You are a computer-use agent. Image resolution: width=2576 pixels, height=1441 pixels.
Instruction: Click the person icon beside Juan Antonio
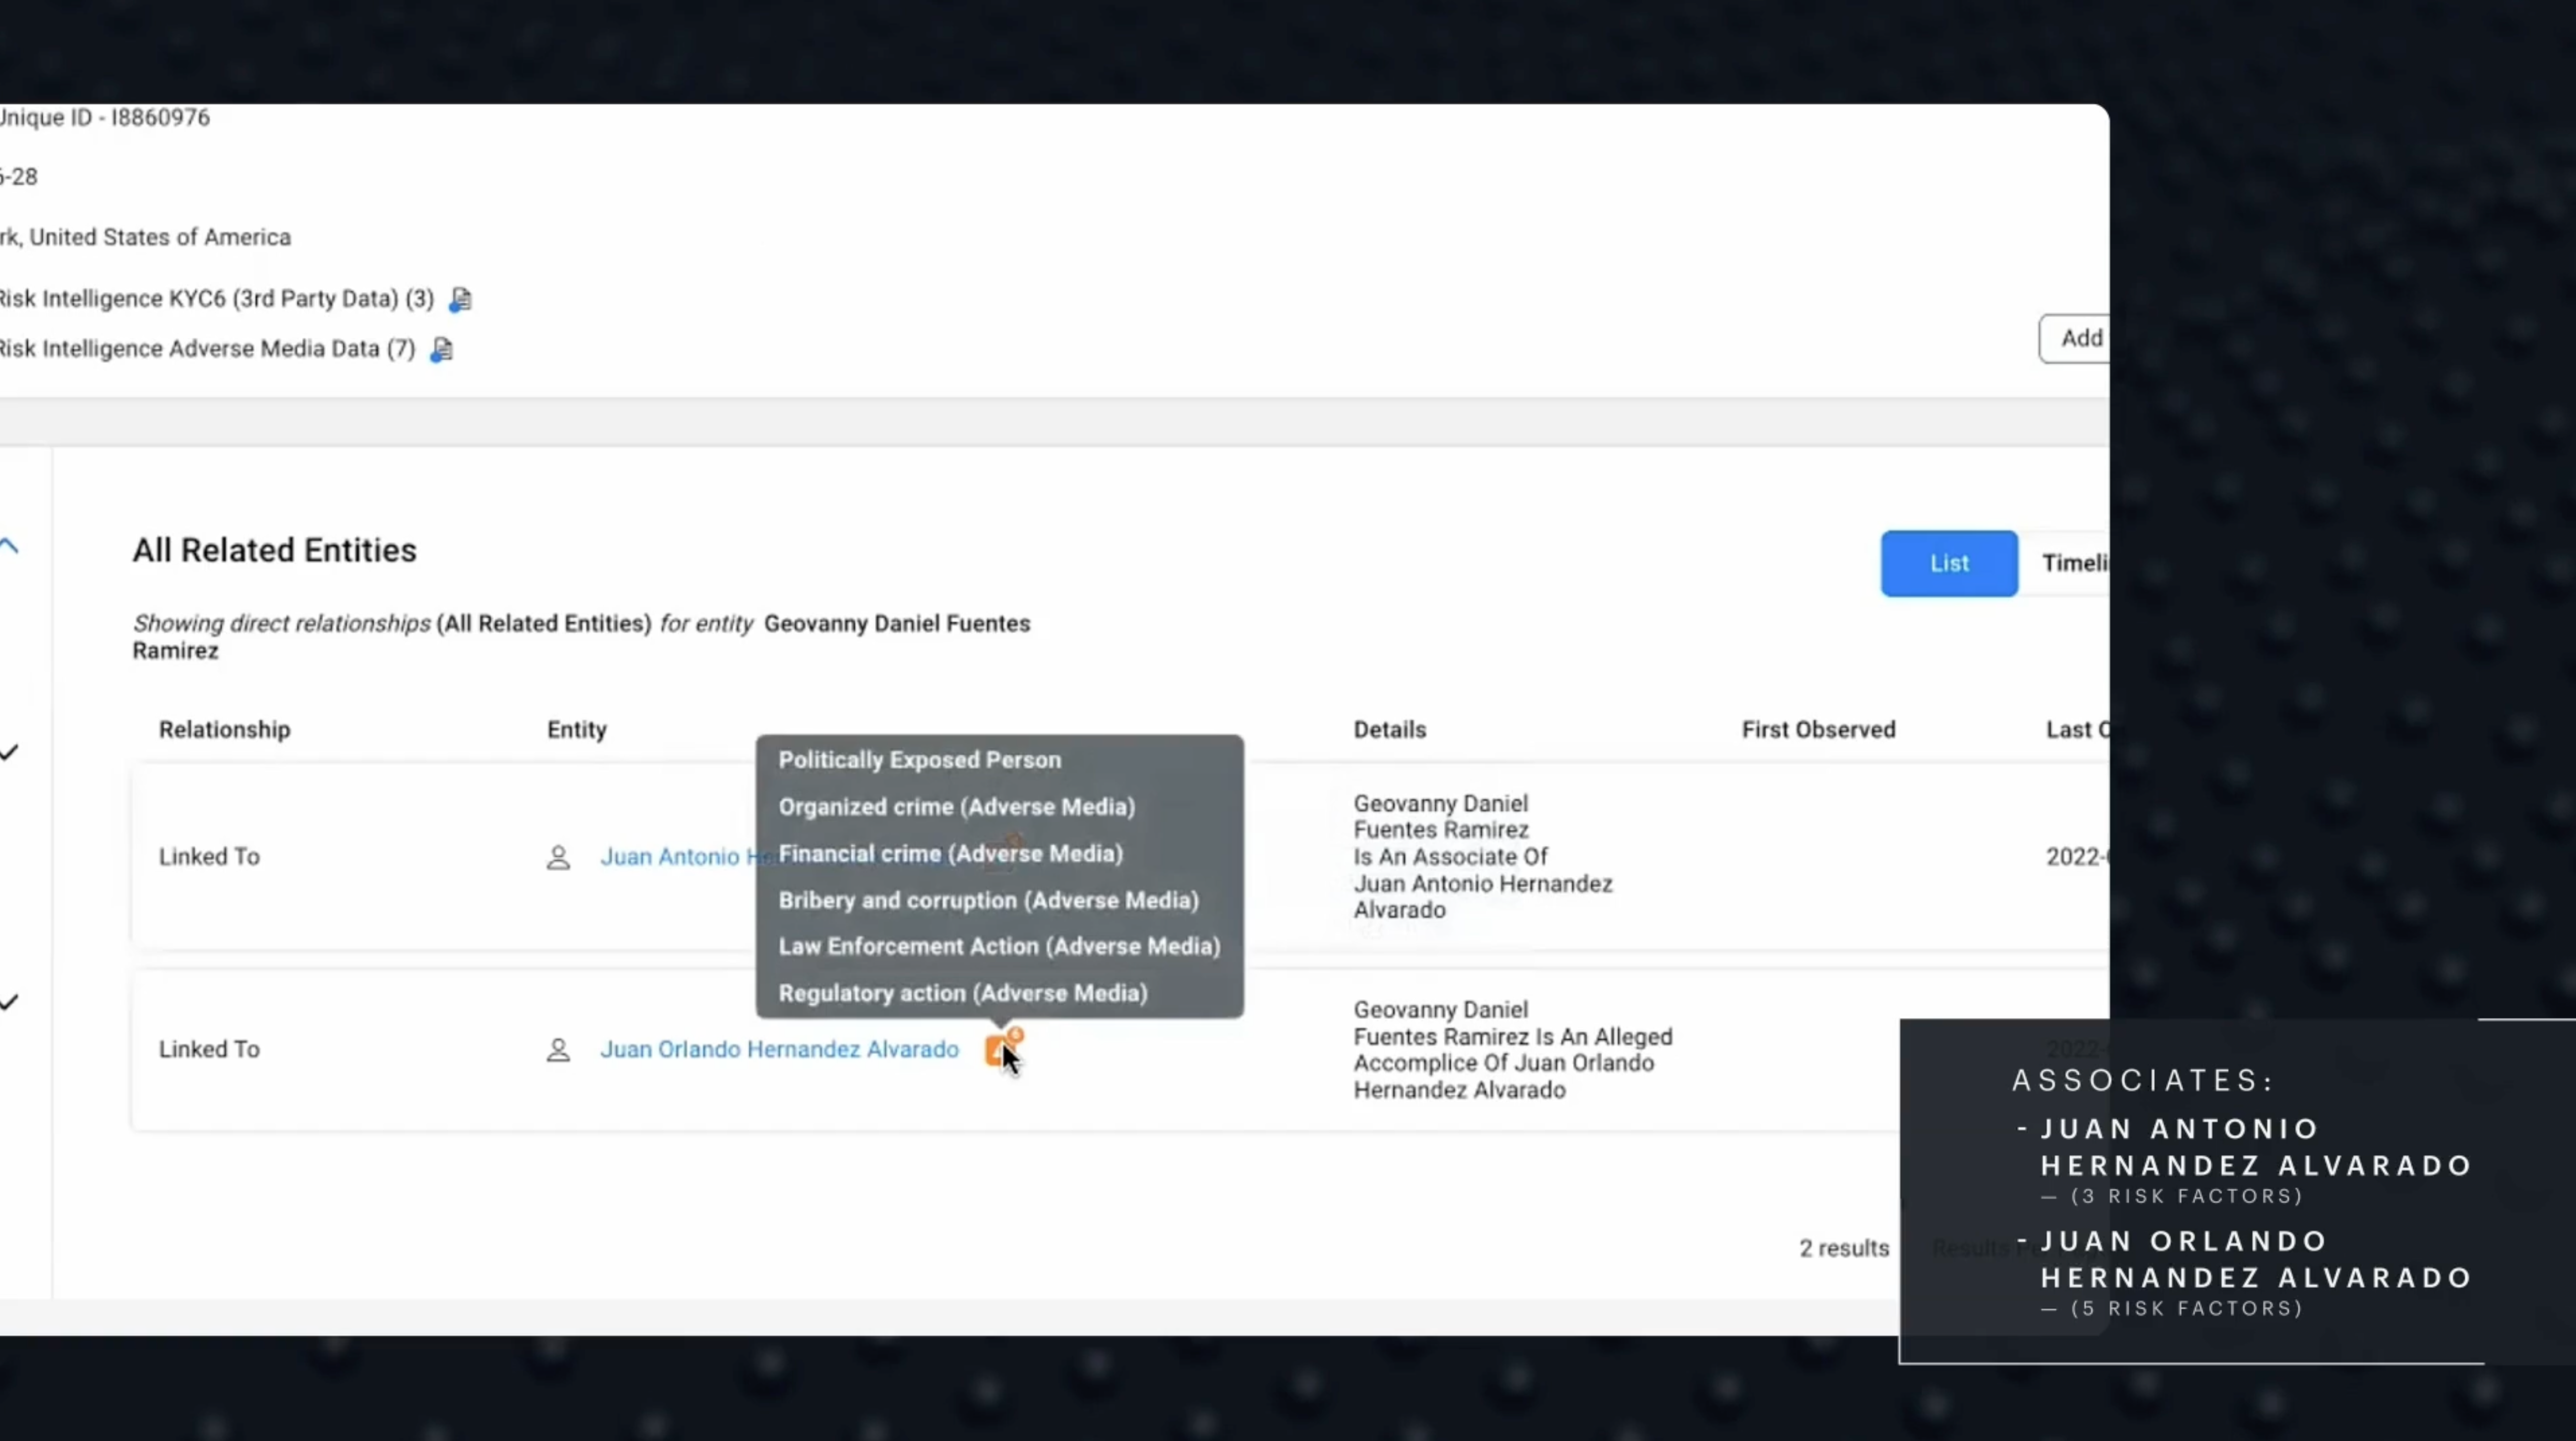click(x=558, y=857)
